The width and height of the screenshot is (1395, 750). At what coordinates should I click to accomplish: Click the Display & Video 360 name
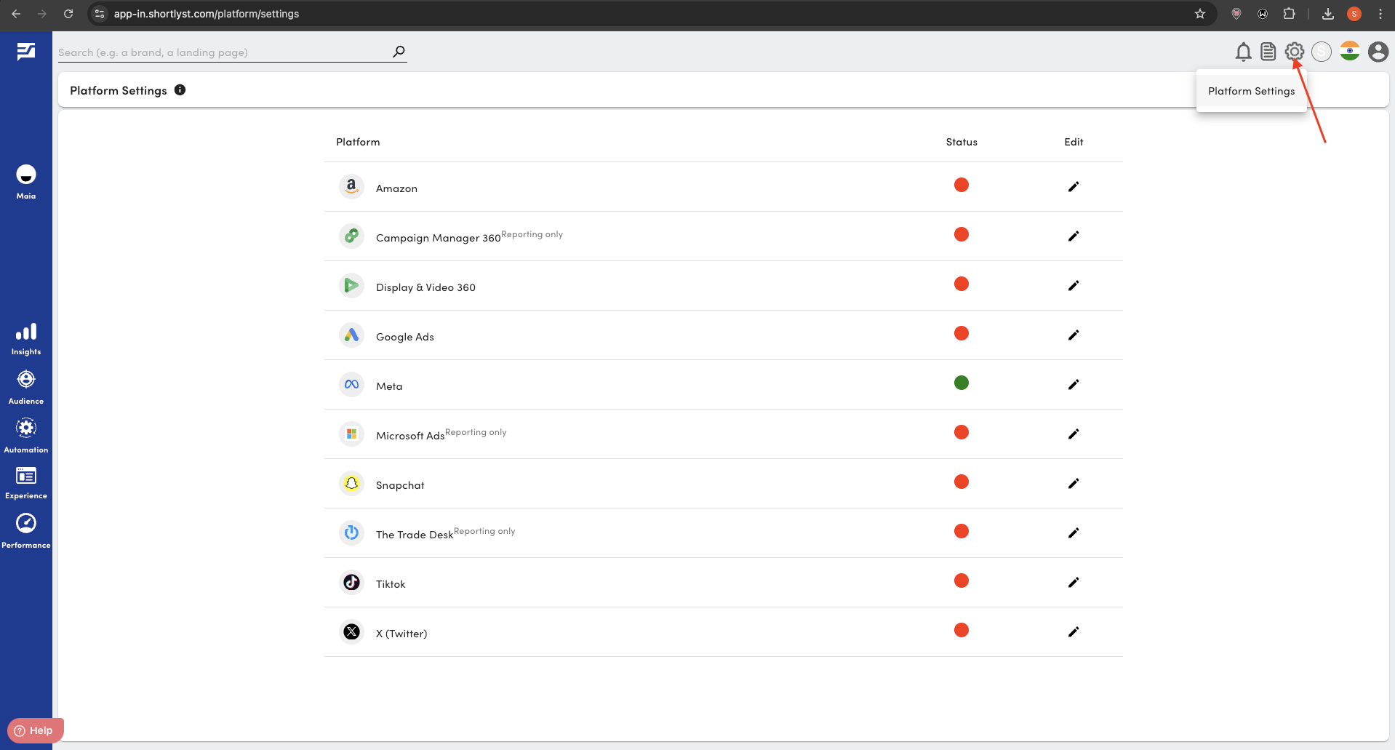(x=425, y=287)
